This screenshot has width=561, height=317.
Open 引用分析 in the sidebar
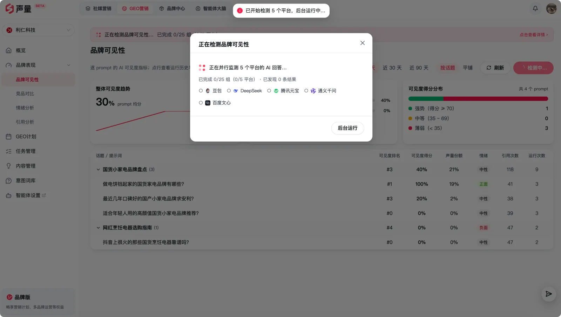click(38, 122)
